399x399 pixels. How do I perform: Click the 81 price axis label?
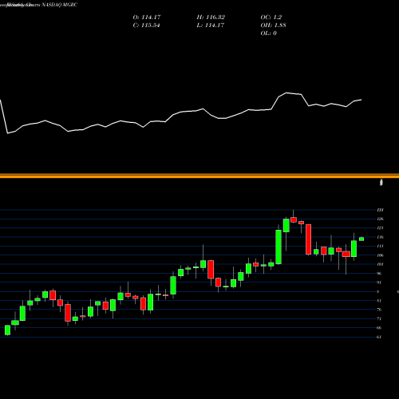379,301
